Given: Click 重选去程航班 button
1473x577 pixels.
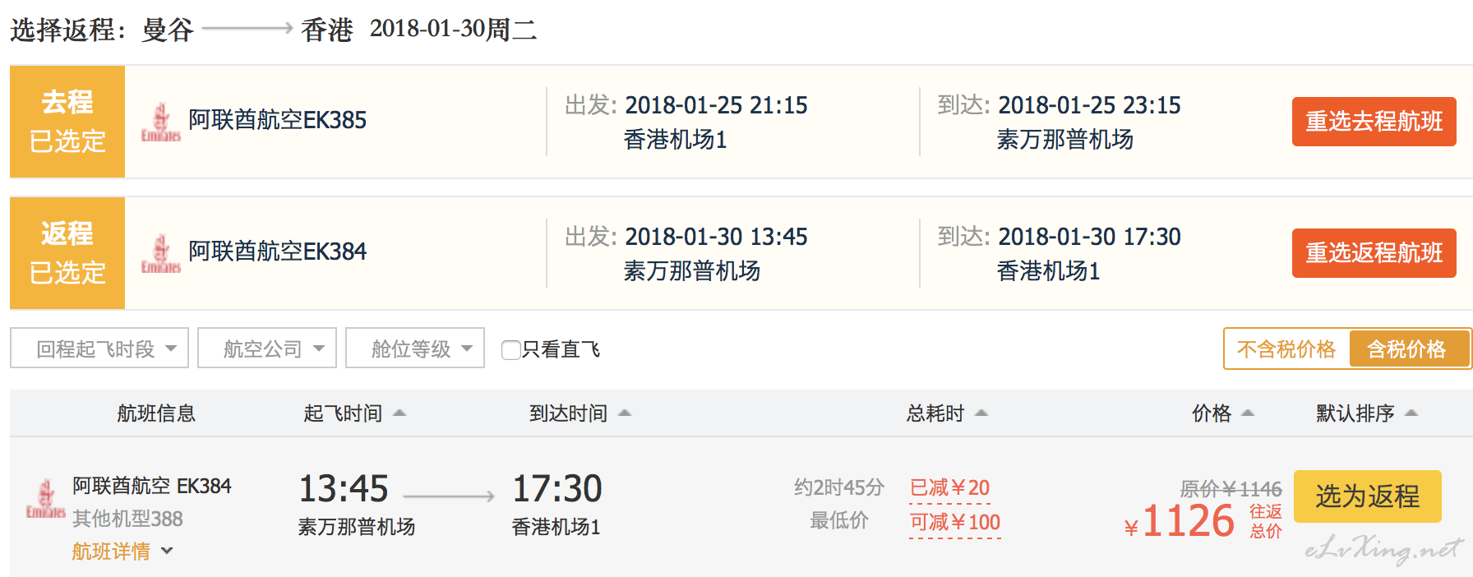Looking at the screenshot, I should click(x=1374, y=122).
